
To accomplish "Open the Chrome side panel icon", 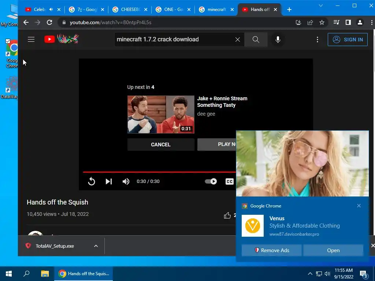I will point(348,22).
